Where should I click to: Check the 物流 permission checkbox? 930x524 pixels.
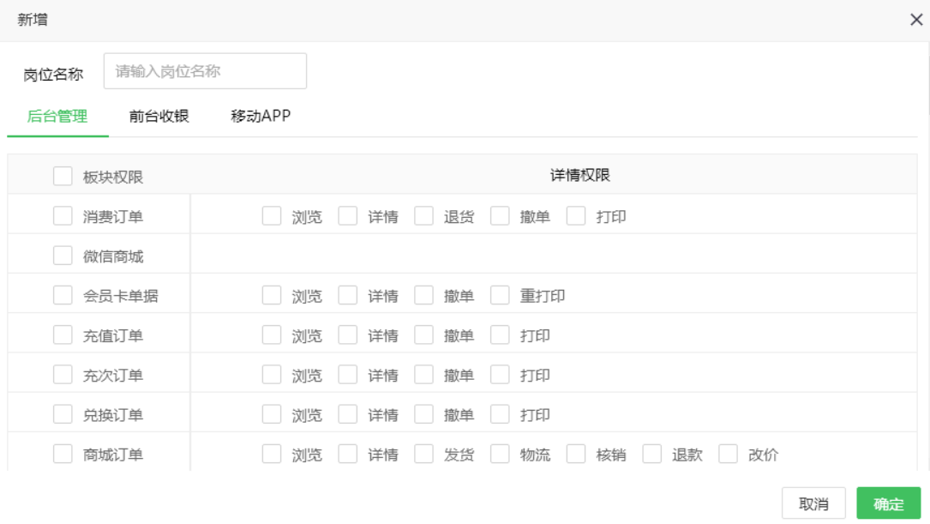(500, 454)
